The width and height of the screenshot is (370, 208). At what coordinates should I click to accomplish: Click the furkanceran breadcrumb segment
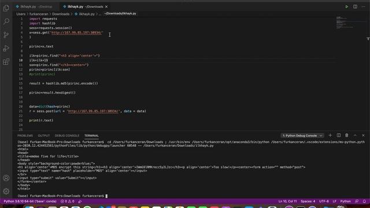[x=39, y=14]
